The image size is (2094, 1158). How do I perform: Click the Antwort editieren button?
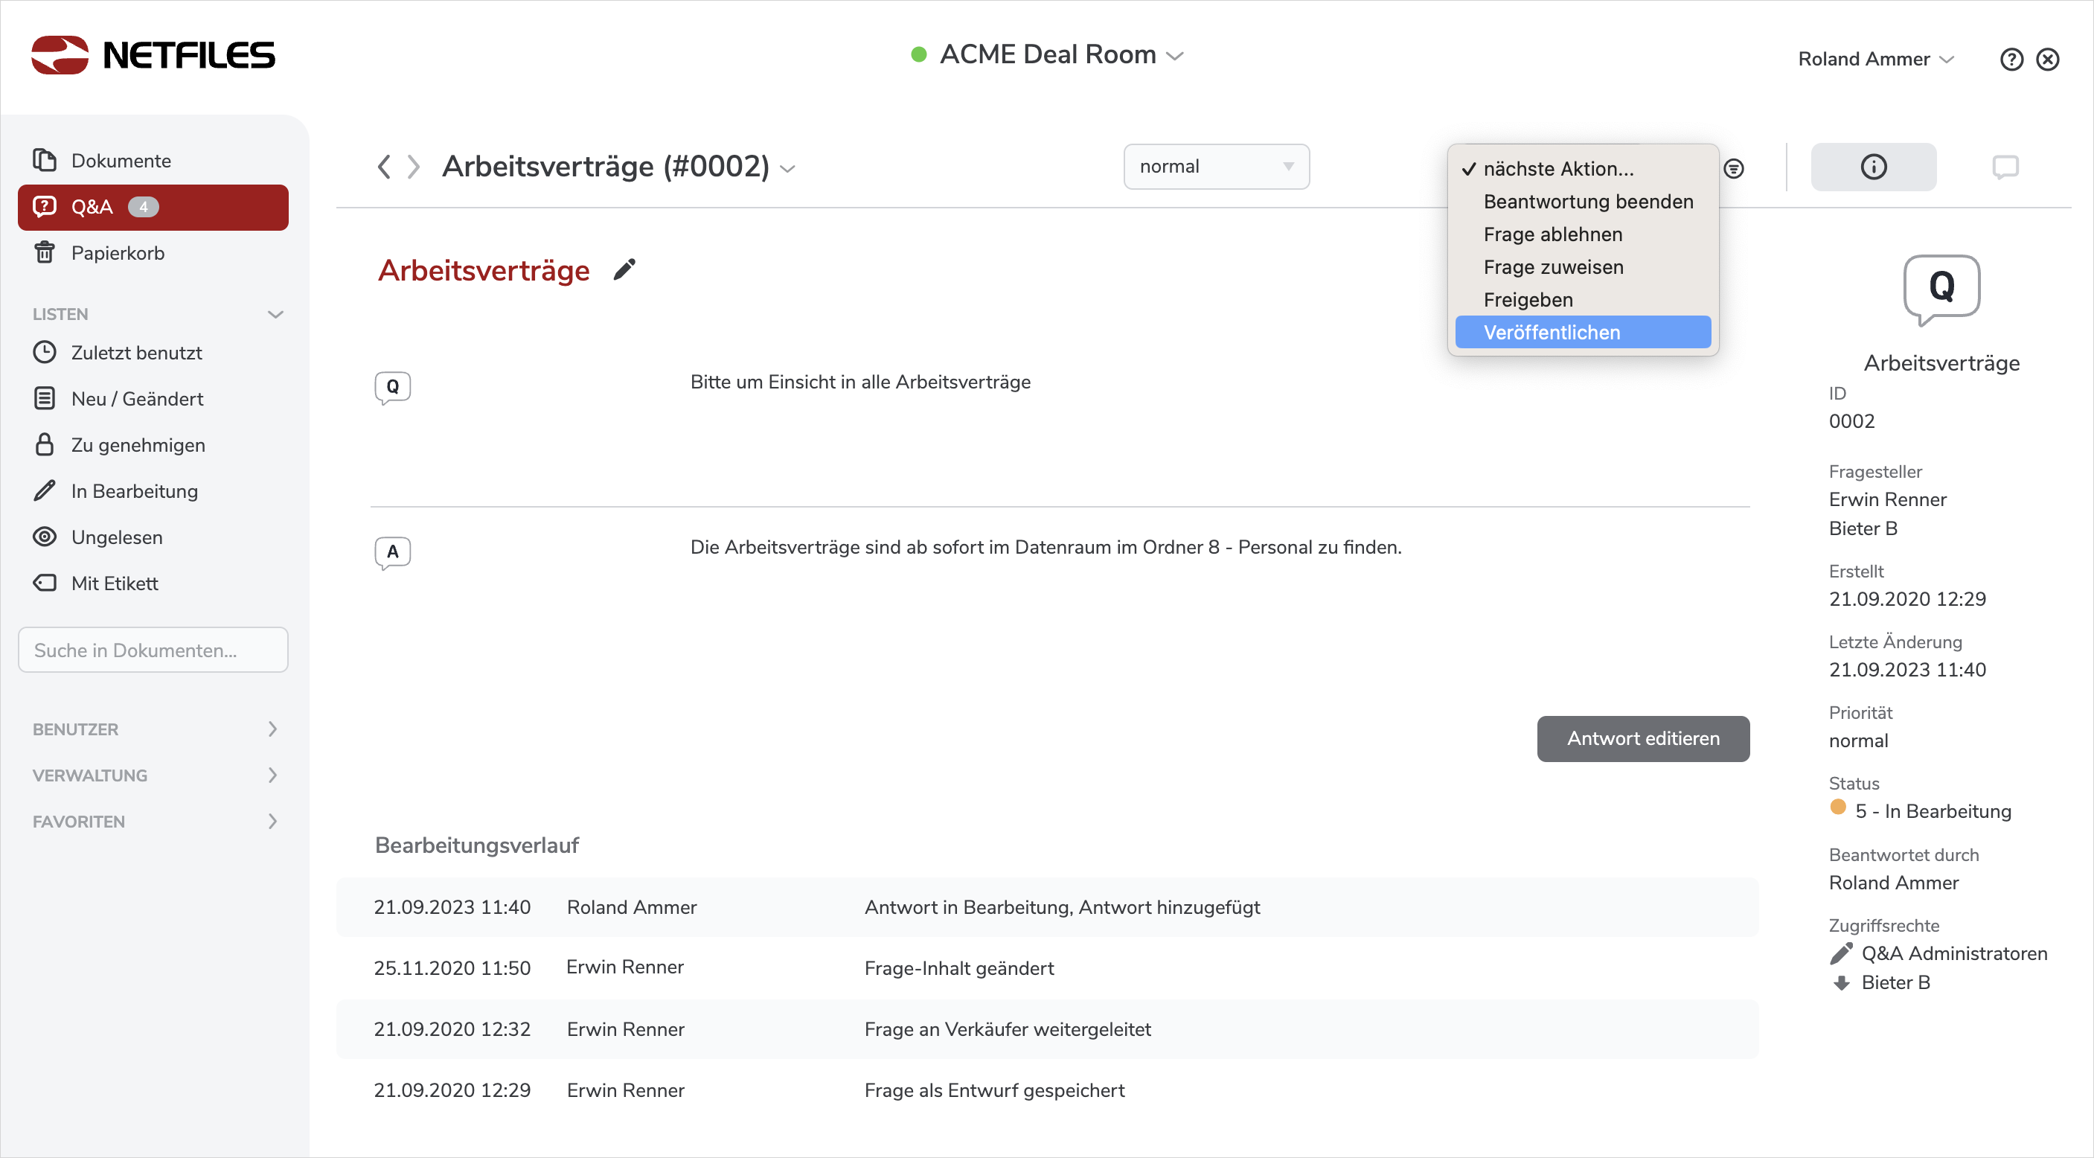[x=1642, y=738]
